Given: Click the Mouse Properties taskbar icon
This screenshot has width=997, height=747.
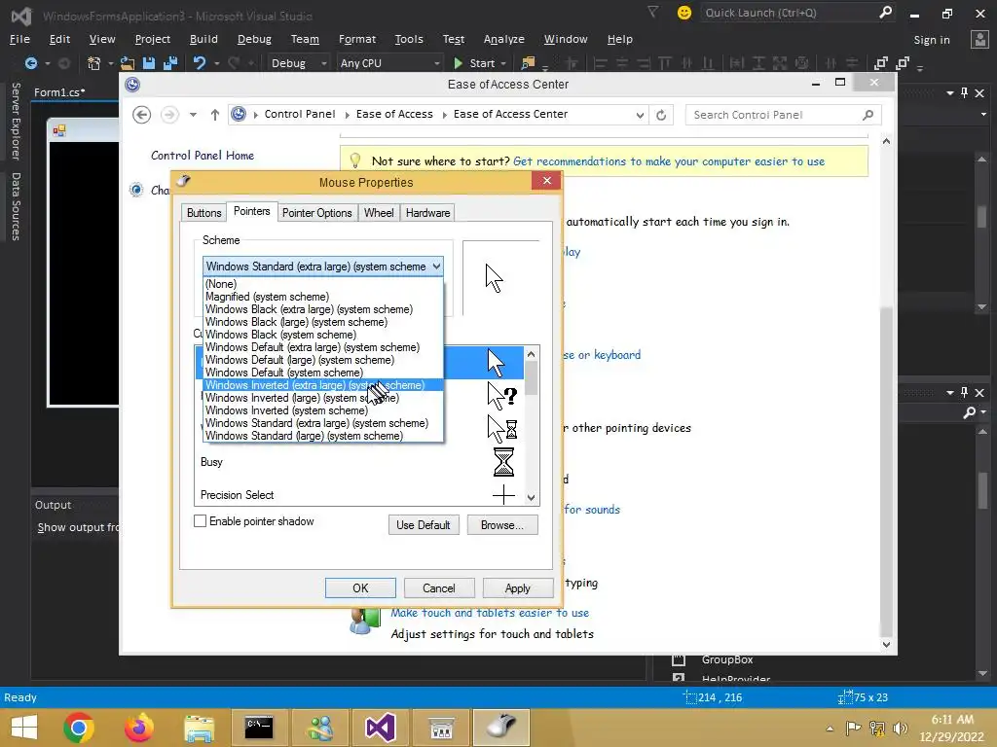Looking at the screenshot, I should pos(501,727).
